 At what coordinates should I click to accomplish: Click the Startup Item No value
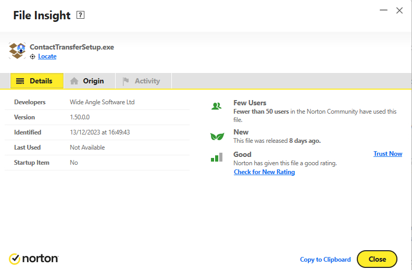74,163
